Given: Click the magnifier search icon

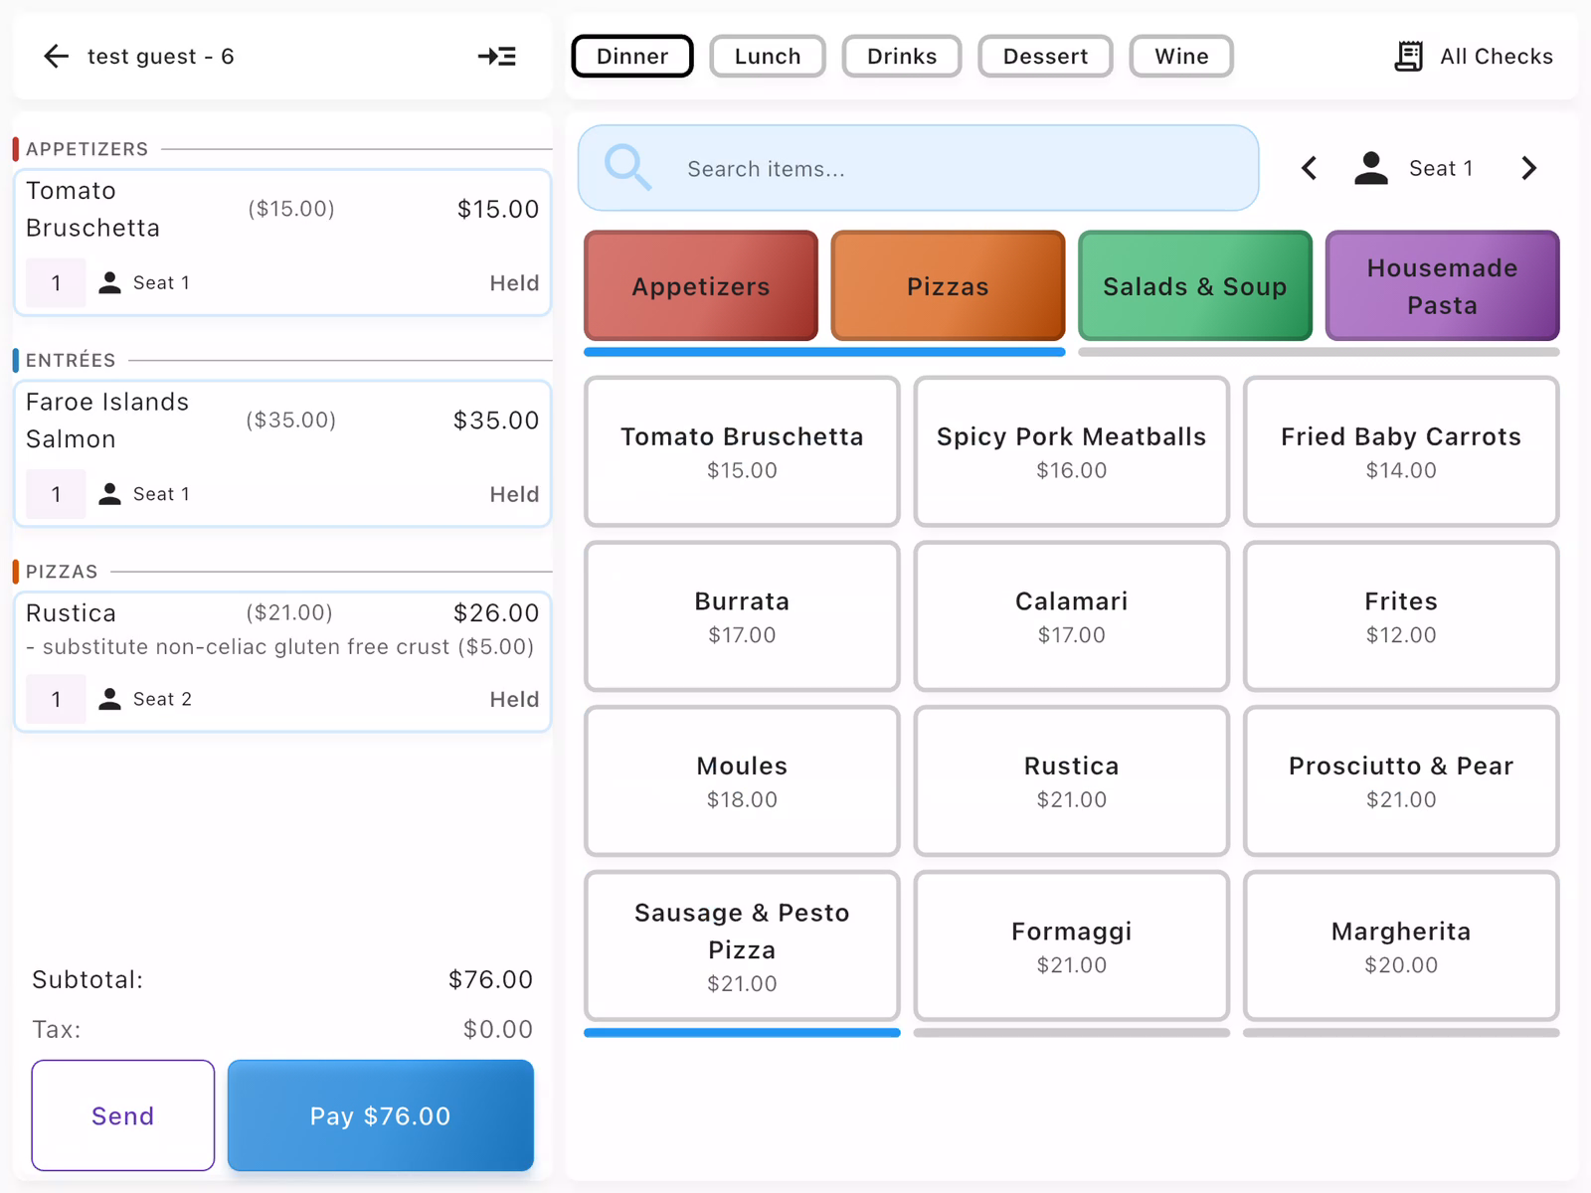Looking at the screenshot, I should 627,167.
